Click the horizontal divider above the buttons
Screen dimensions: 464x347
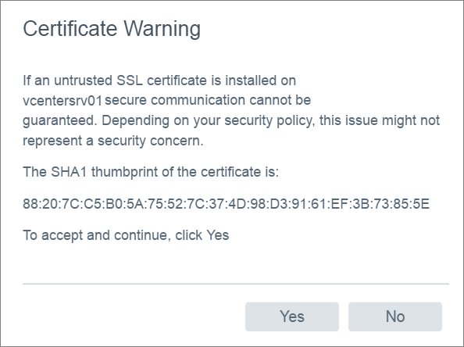coord(236,284)
